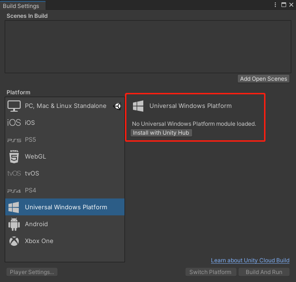Select Universal Windows Platform in the list
The image size is (296, 282).
point(65,207)
